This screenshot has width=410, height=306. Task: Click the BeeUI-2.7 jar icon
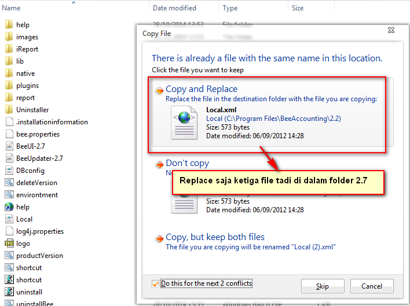[x=9, y=146]
